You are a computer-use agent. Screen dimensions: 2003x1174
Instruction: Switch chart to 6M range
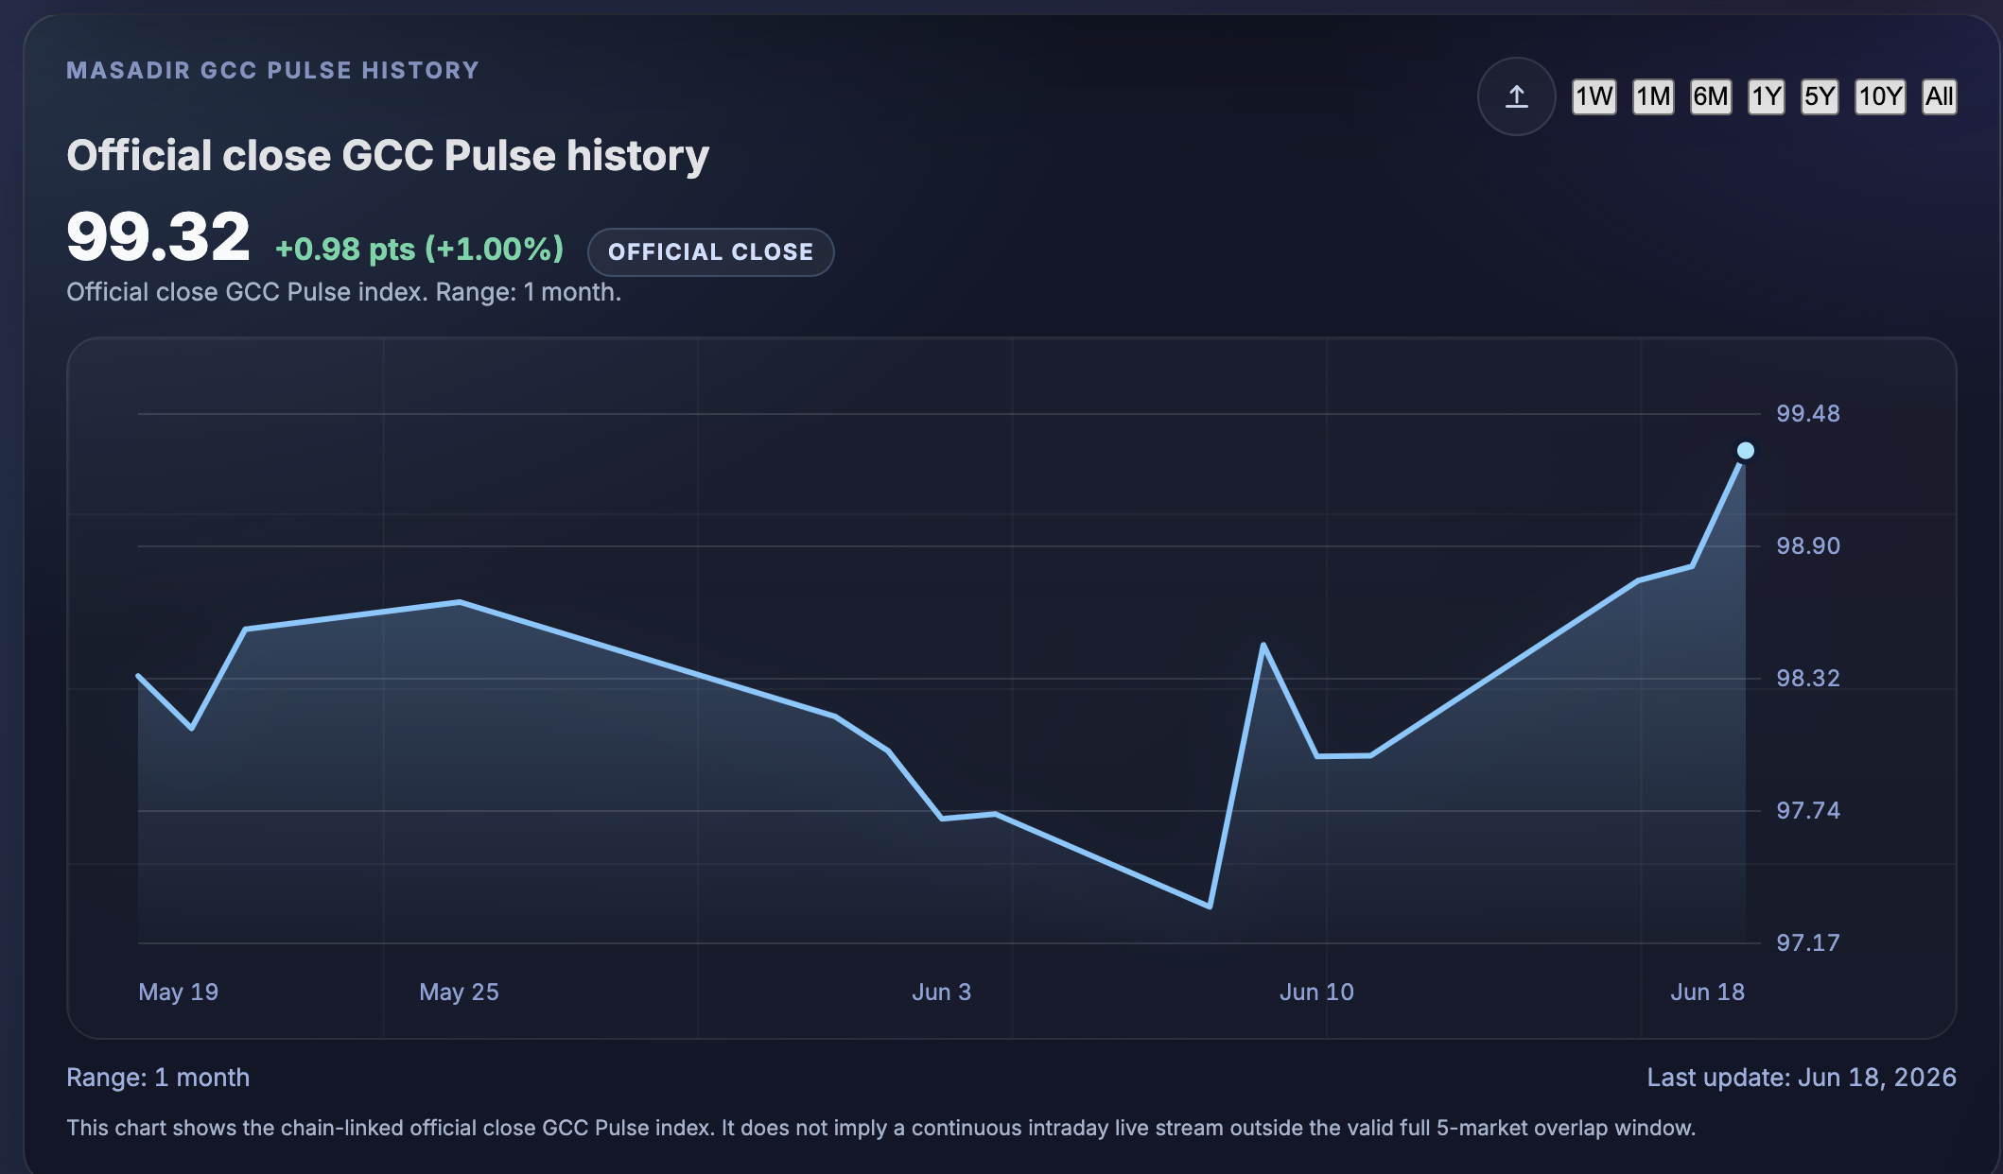(1711, 96)
